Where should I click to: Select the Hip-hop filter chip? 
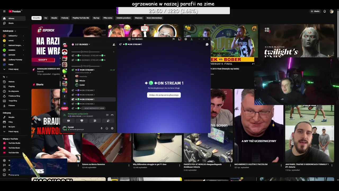96,18
